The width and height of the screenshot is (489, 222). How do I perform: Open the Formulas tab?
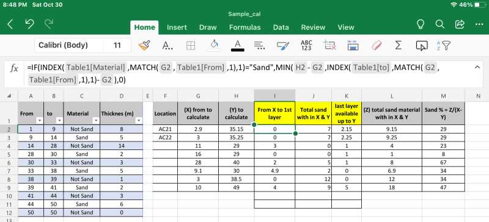click(245, 27)
